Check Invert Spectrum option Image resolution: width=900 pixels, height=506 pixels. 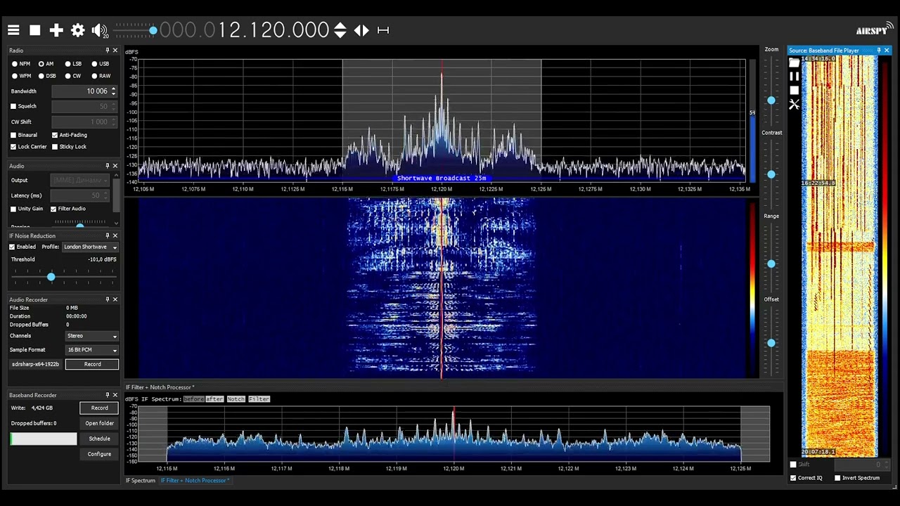coord(837,478)
